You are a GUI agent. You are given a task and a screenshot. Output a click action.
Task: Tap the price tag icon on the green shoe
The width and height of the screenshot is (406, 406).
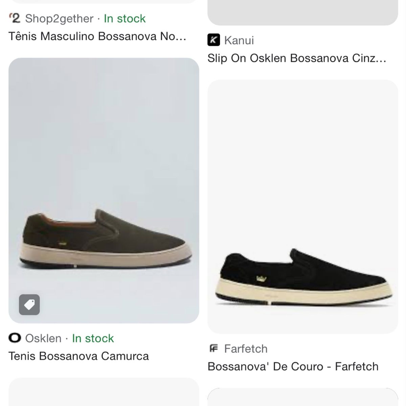tap(29, 304)
